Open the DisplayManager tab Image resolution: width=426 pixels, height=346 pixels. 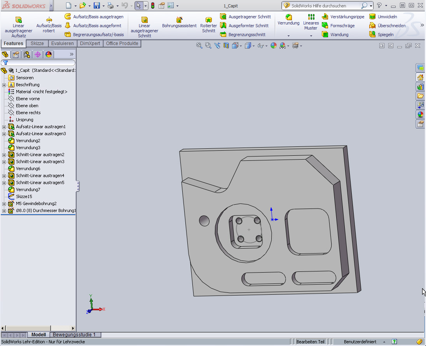pyautogui.click(x=48, y=54)
